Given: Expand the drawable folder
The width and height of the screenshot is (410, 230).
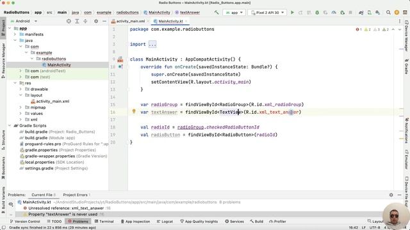Looking at the screenshot, I should tap(20, 89).
